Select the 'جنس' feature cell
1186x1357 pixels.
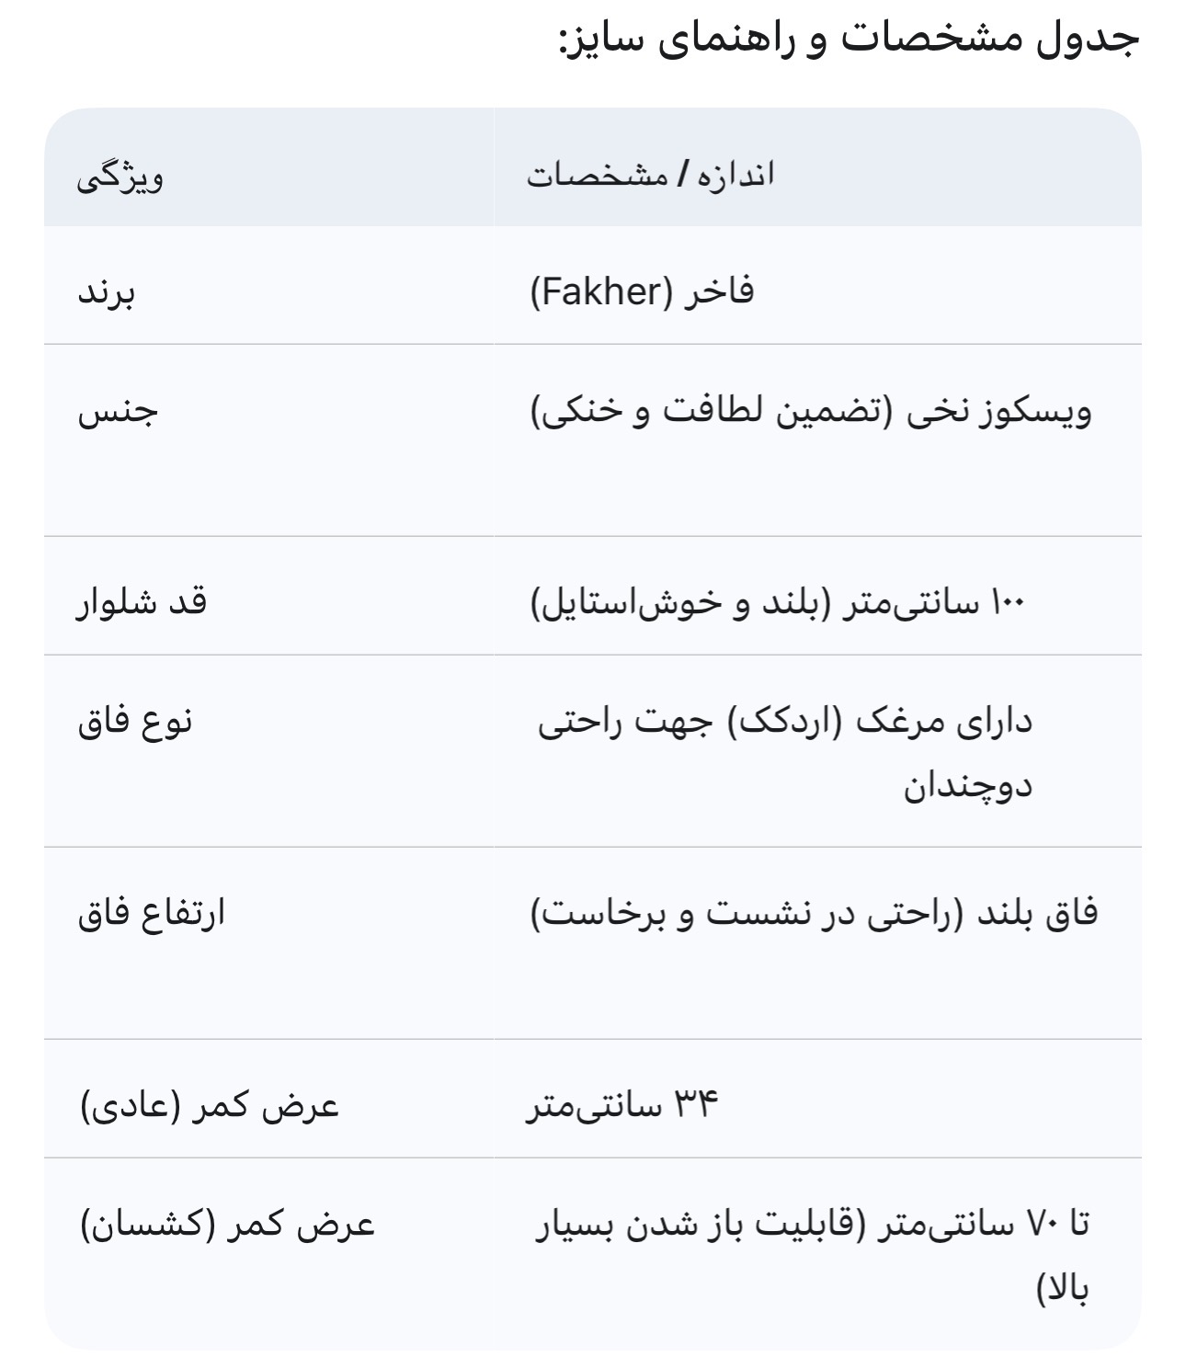coord(118,410)
